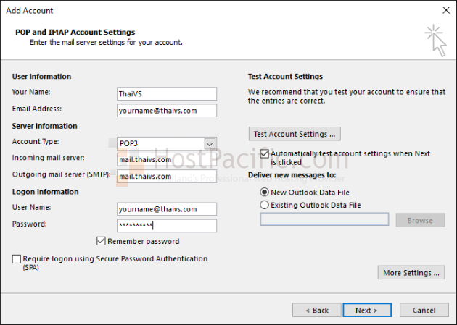Click the Password input field
This screenshot has height=325, width=457.
click(x=167, y=226)
